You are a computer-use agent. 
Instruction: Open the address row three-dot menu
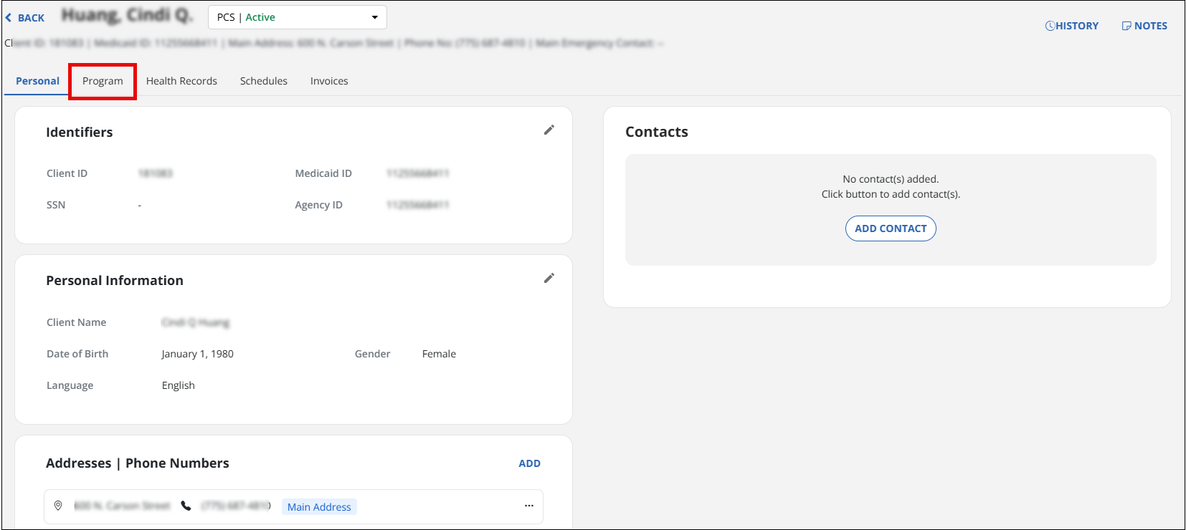click(x=528, y=506)
